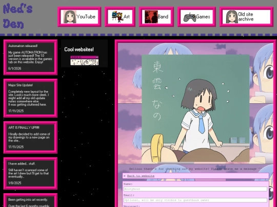Image resolution: width=277 pixels, height=207 pixels.
Task: Select the ART IS FINALLY UP news post
Action: tap(30, 137)
